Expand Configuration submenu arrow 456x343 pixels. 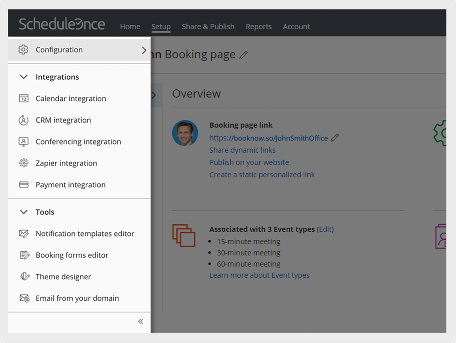[144, 50]
